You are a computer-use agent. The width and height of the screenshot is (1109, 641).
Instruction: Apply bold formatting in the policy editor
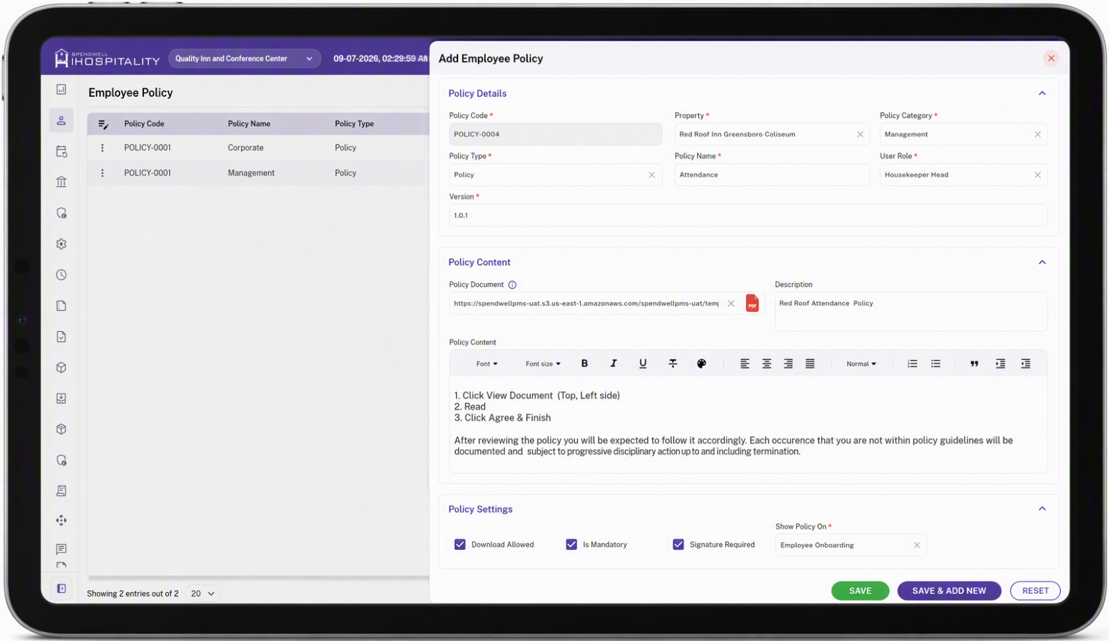(584, 363)
